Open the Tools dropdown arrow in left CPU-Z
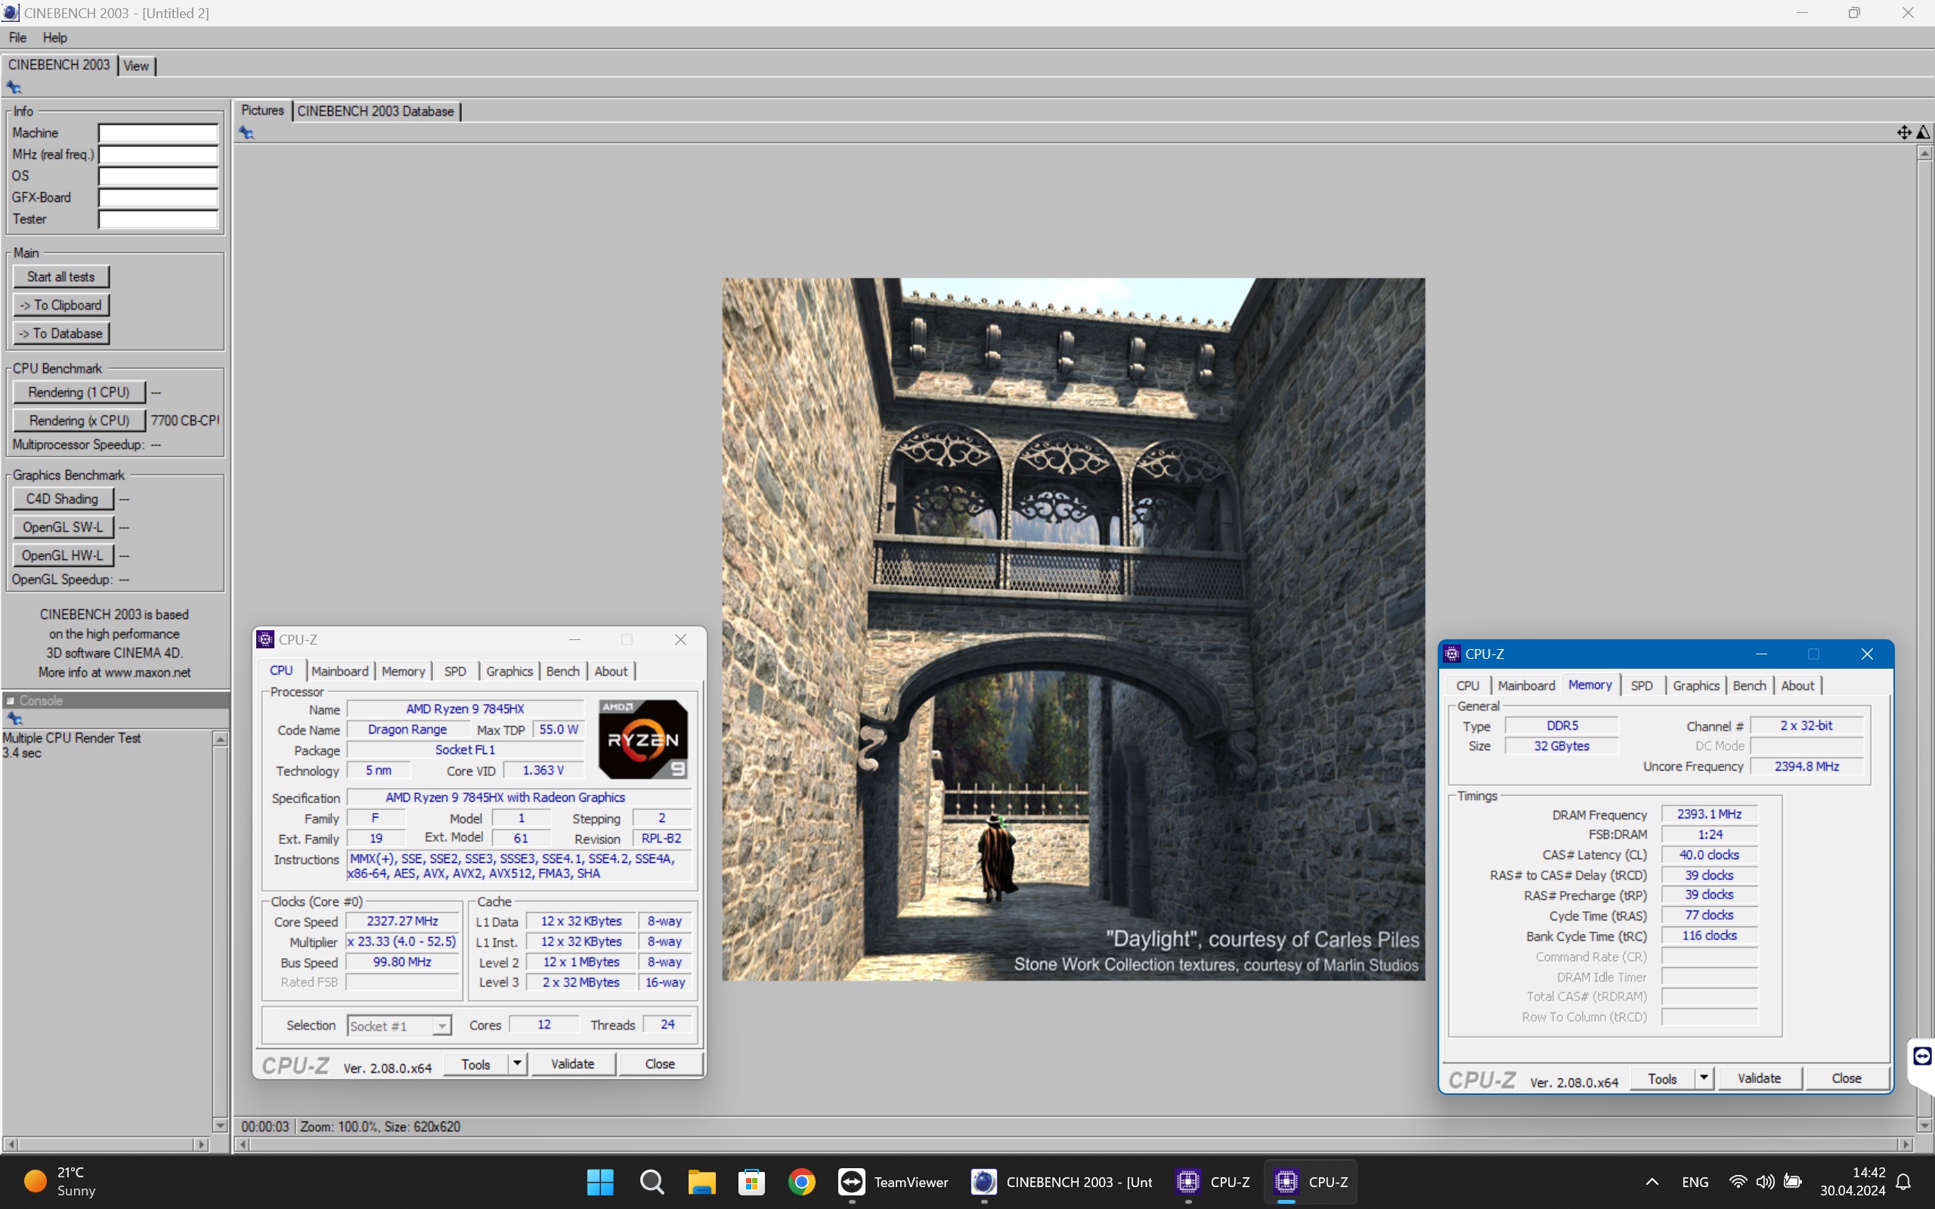The image size is (1935, 1209). (517, 1063)
